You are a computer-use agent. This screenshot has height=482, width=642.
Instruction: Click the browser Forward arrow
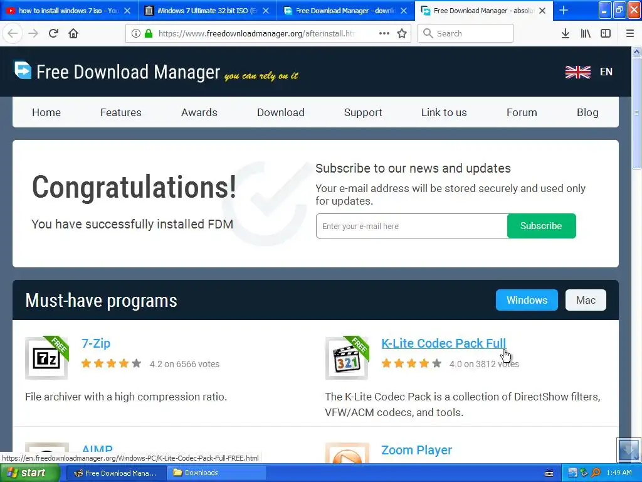pos(33,33)
